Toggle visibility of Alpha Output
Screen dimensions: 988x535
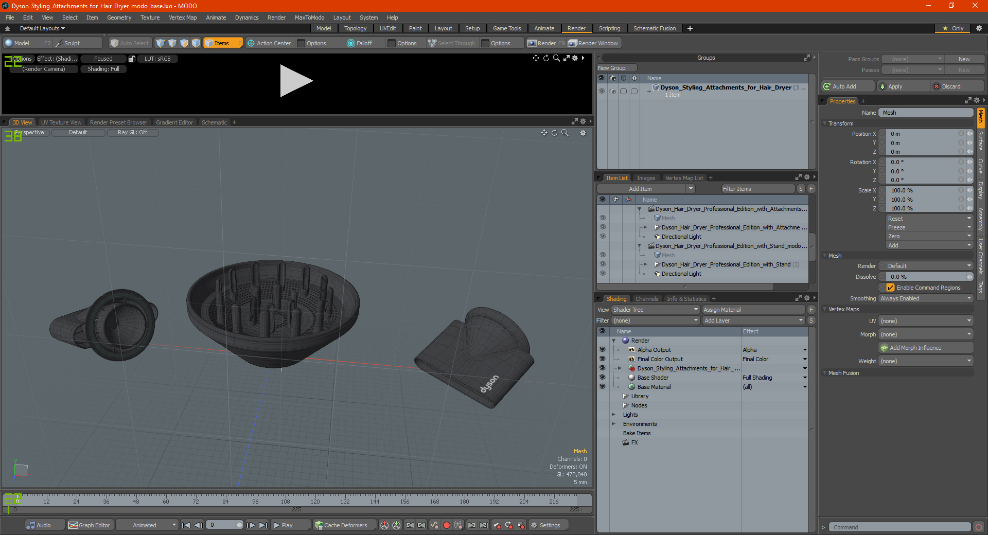[602, 350]
